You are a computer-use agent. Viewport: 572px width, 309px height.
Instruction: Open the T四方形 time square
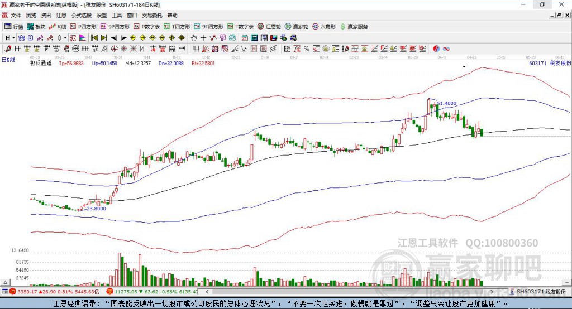[177, 27]
